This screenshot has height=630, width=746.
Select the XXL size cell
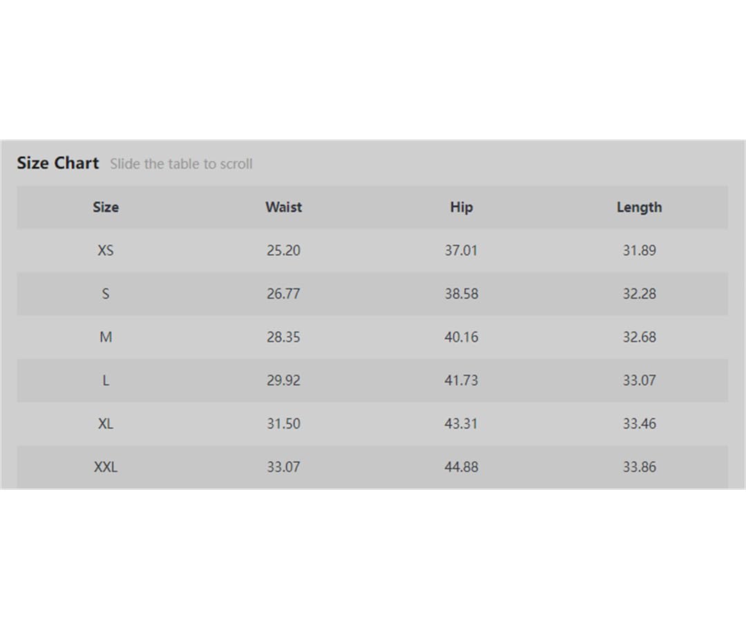(106, 467)
